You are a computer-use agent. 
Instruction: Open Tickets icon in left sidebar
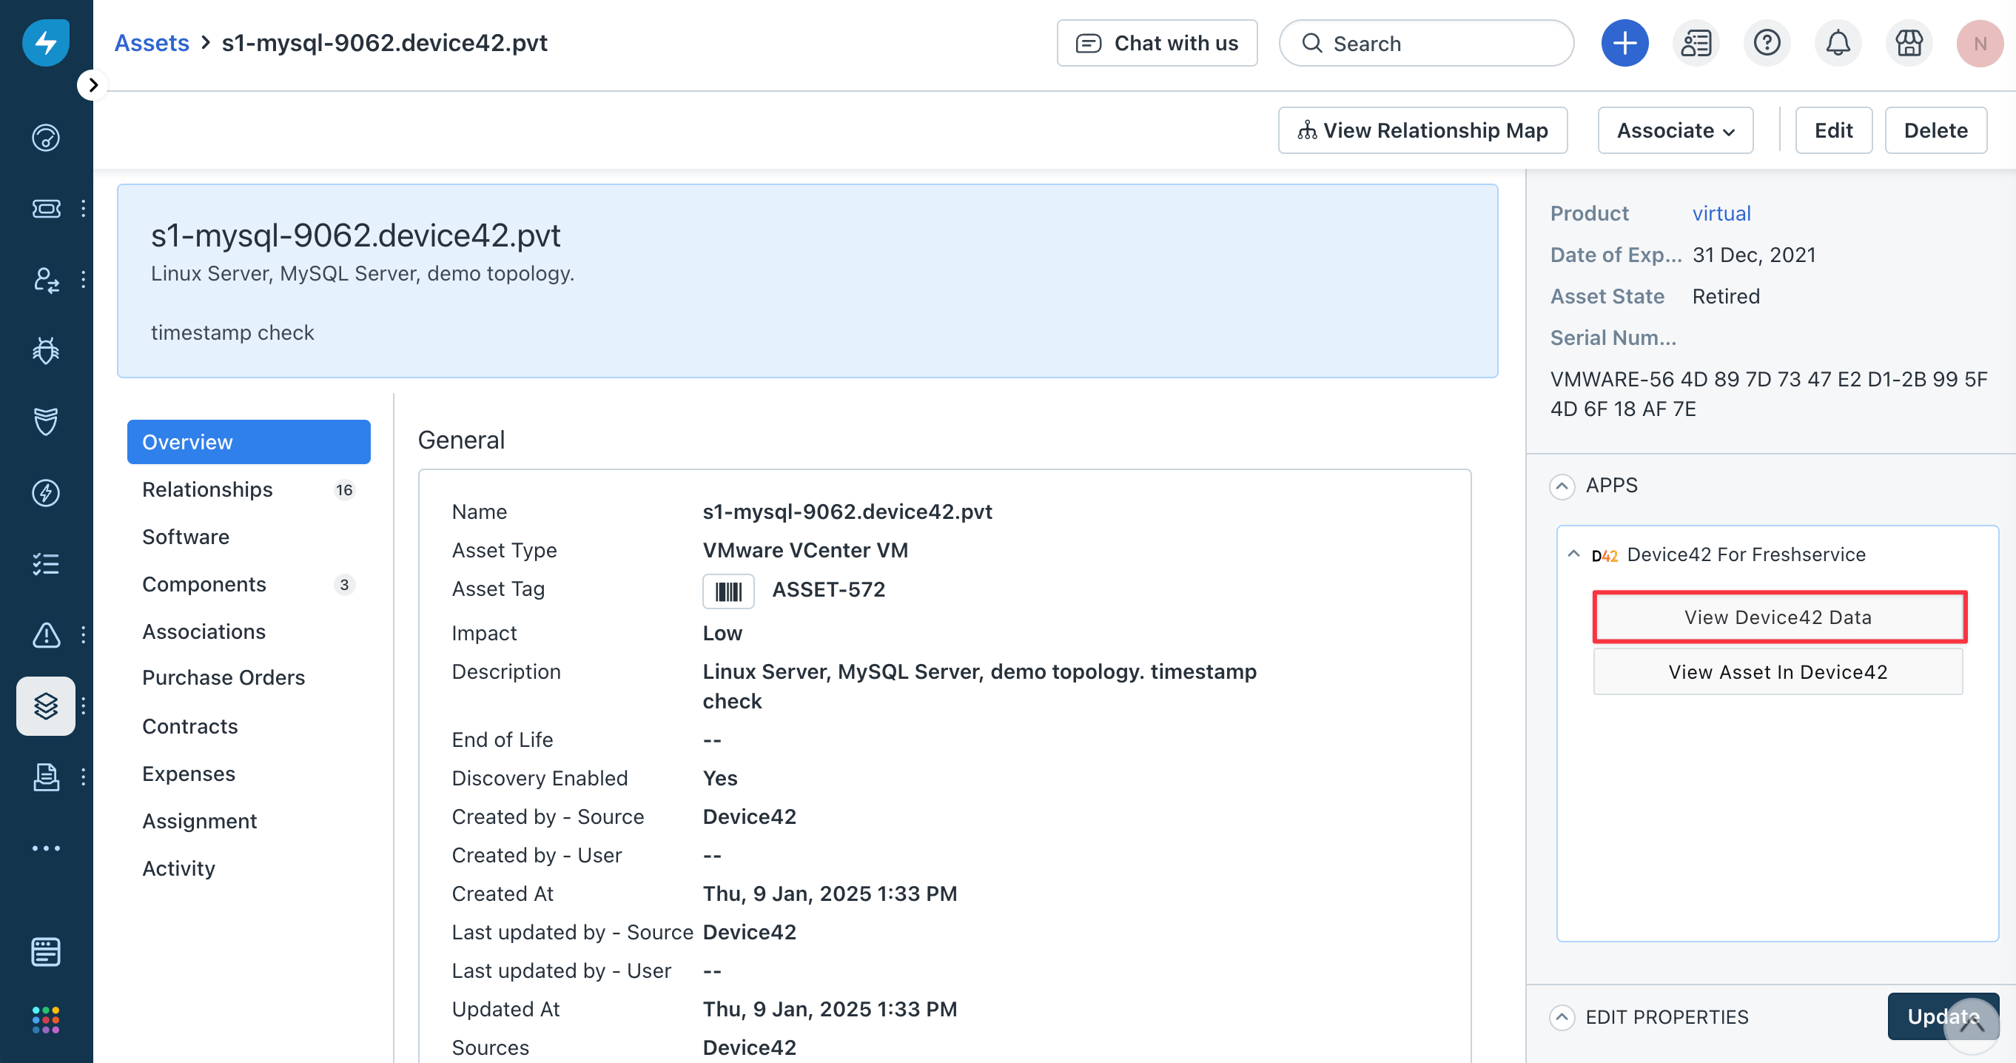tap(45, 208)
